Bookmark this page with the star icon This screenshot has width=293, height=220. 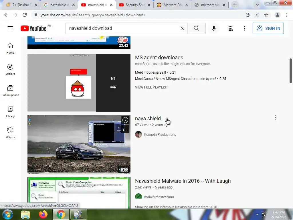point(266,15)
